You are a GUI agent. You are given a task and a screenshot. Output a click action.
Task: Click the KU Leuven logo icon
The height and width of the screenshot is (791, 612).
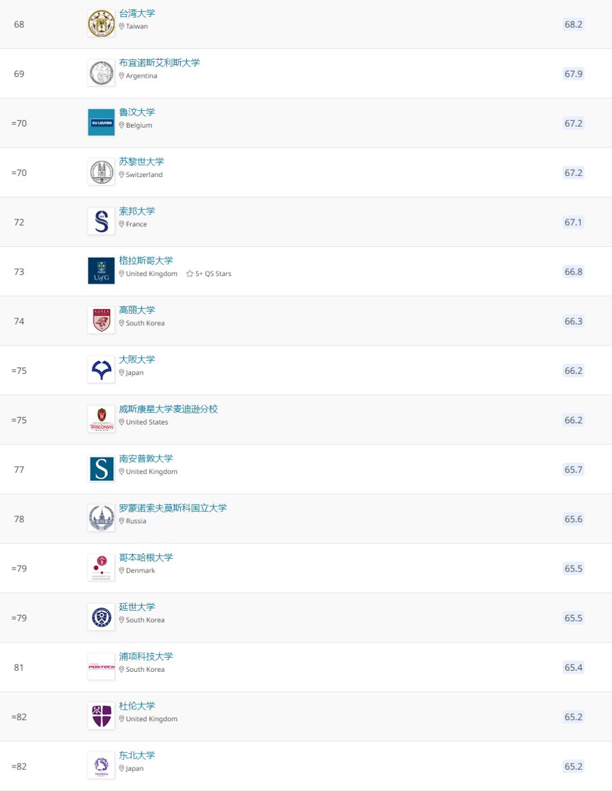pyautogui.click(x=101, y=123)
